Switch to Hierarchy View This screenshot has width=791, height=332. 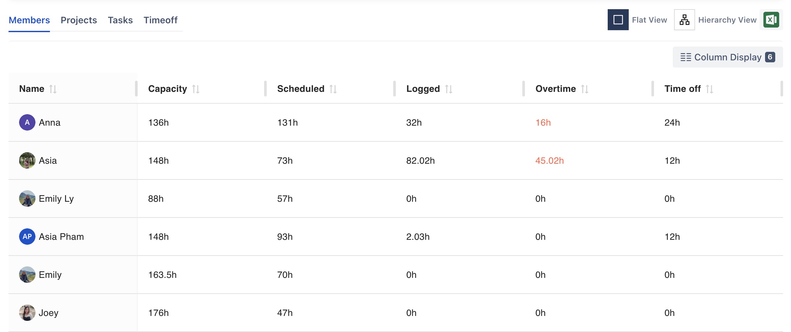684,20
